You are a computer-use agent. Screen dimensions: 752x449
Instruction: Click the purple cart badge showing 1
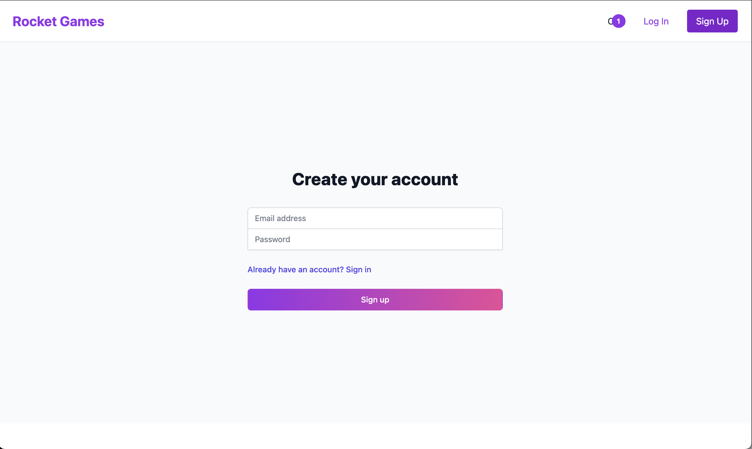618,21
